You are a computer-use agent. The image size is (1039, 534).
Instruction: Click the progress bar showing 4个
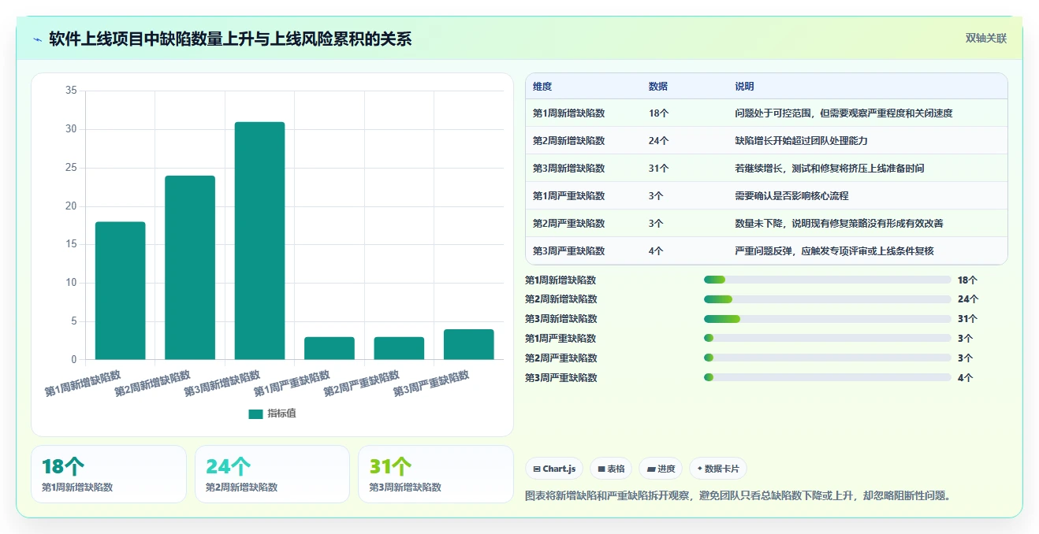coord(828,378)
